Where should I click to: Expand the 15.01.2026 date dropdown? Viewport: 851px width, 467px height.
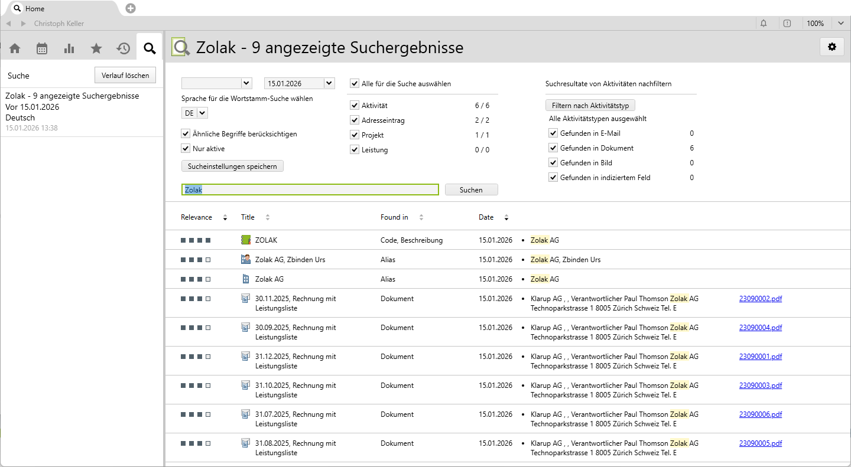(329, 83)
